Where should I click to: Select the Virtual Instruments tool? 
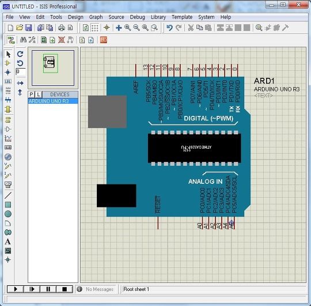coord(8,184)
